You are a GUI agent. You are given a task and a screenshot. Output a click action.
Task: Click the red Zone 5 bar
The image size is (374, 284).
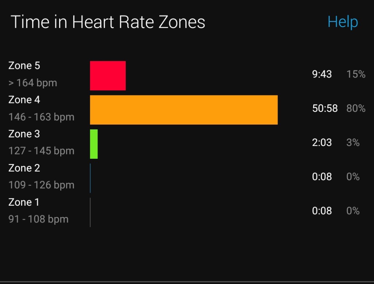pos(108,76)
